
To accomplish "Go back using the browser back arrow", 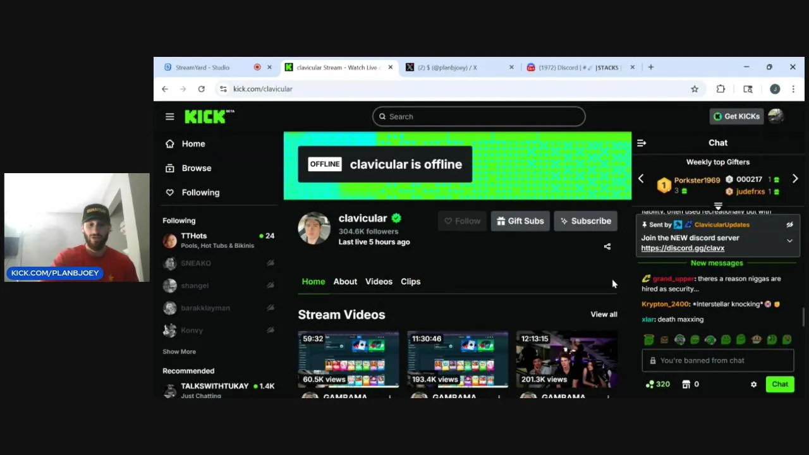I will click(x=165, y=89).
